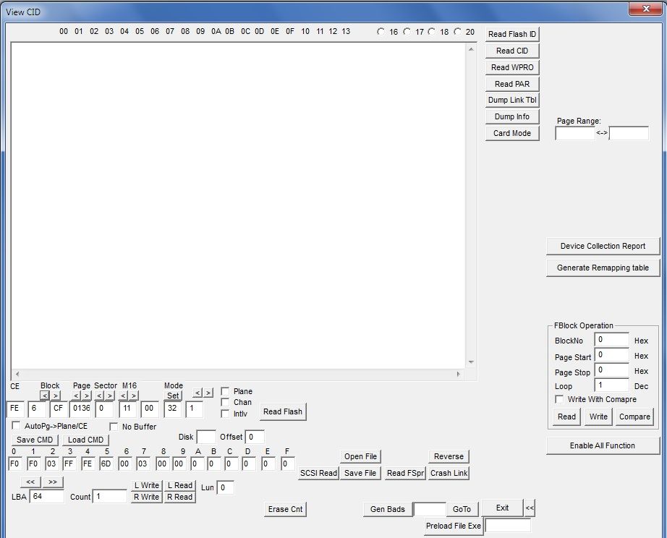Increment Sector with right arrow

click(110, 396)
